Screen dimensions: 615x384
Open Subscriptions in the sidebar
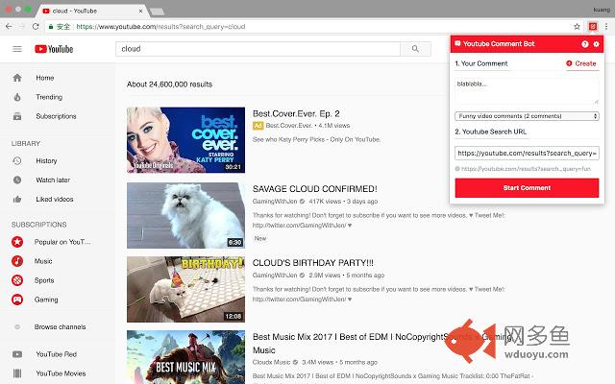pyautogui.click(x=58, y=116)
